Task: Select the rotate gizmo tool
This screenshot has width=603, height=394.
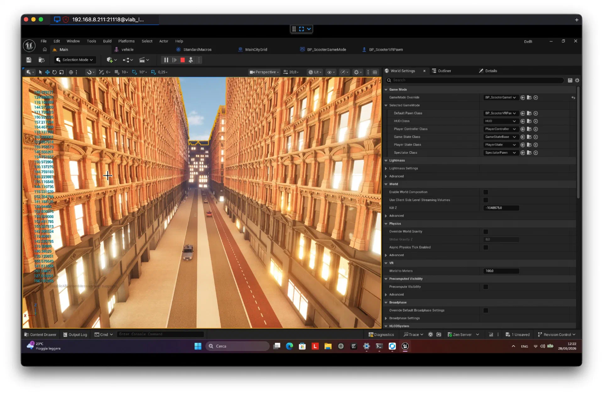Action: click(54, 72)
